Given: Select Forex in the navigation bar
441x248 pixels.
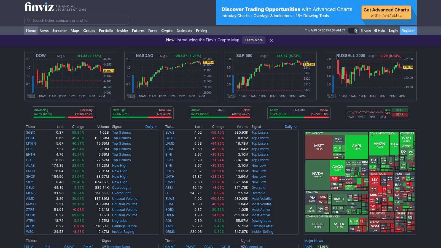Looking at the screenshot, I should pyautogui.click(x=153, y=31).
